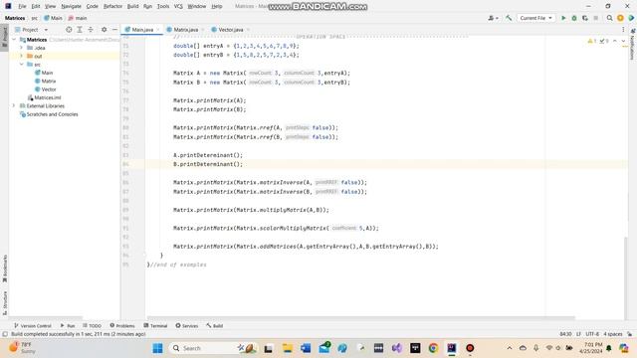Open Project side tool window stripe button
Viewport: 637px width, 358px height.
4,38
